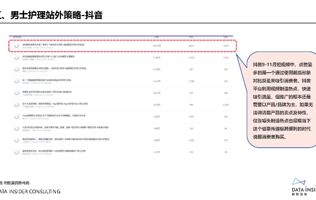Click the likes value 9.40万
316x200 pixels.
pos(157,117)
